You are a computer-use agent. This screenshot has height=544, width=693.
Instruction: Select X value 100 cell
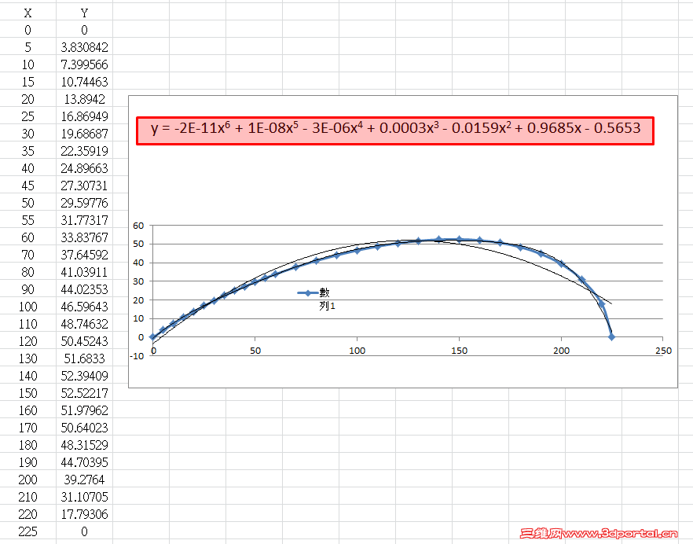tap(27, 307)
